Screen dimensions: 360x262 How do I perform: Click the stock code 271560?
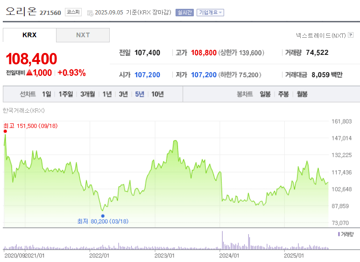[x=50, y=13]
